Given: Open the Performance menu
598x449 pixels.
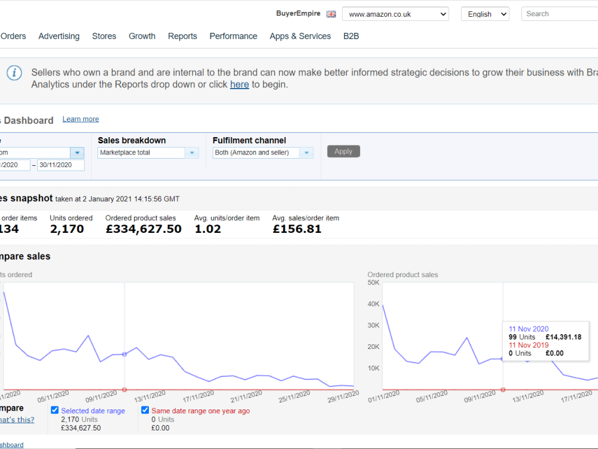Looking at the screenshot, I should pyautogui.click(x=233, y=37).
